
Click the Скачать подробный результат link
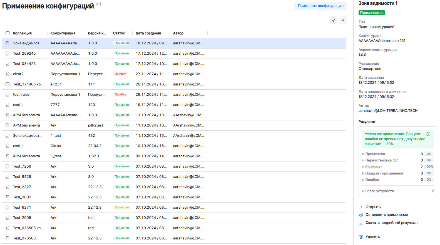coord(391,223)
